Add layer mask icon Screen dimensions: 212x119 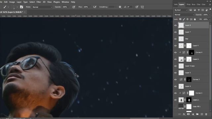188,114
